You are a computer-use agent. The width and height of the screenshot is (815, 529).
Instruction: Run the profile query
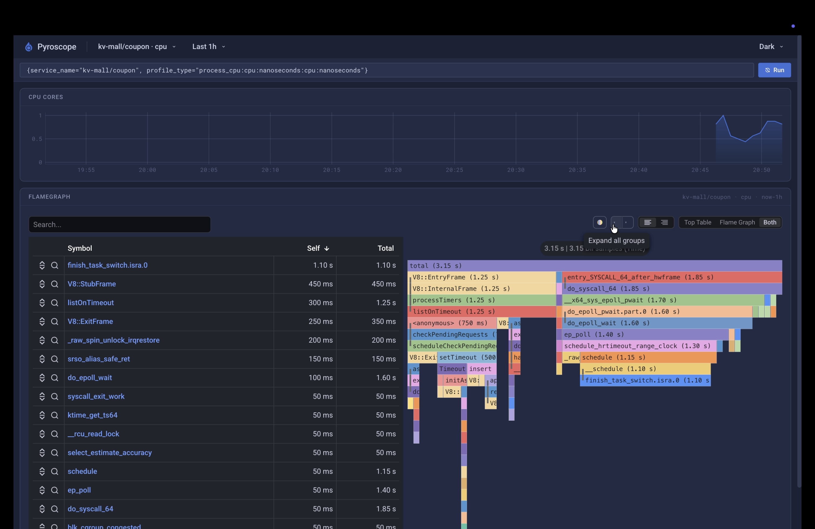tap(774, 70)
